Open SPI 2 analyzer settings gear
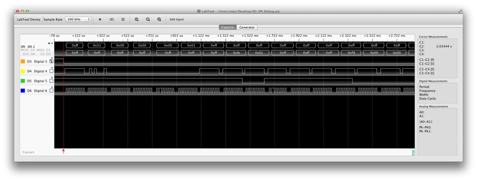This screenshot has width=477, height=181. tap(49, 43)
